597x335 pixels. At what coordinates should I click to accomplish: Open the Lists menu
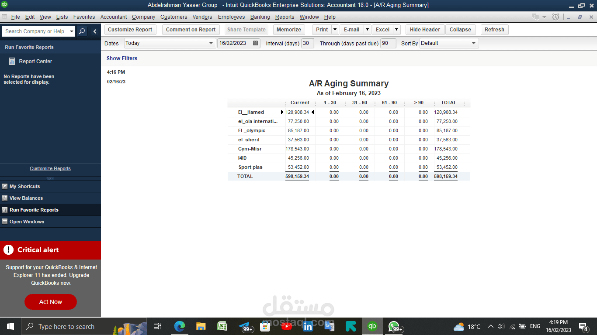pos(62,17)
